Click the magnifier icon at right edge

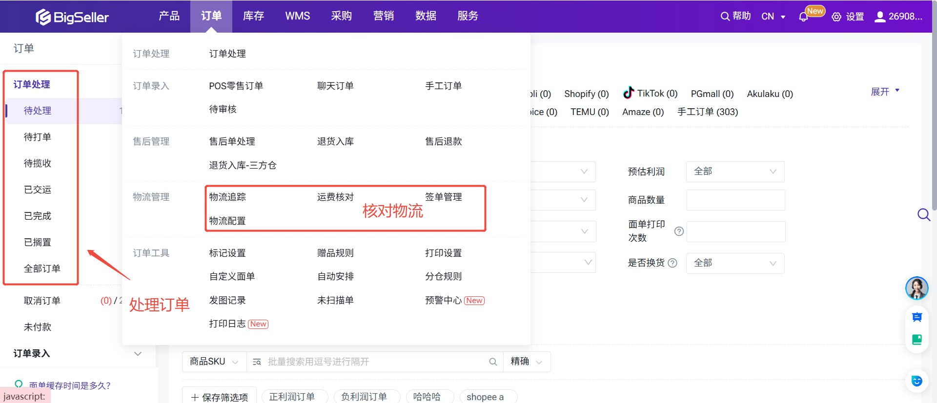coord(923,214)
